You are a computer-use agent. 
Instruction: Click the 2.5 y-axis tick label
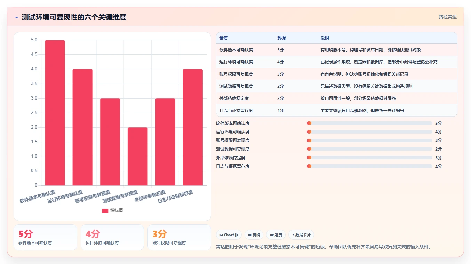coord(34,113)
